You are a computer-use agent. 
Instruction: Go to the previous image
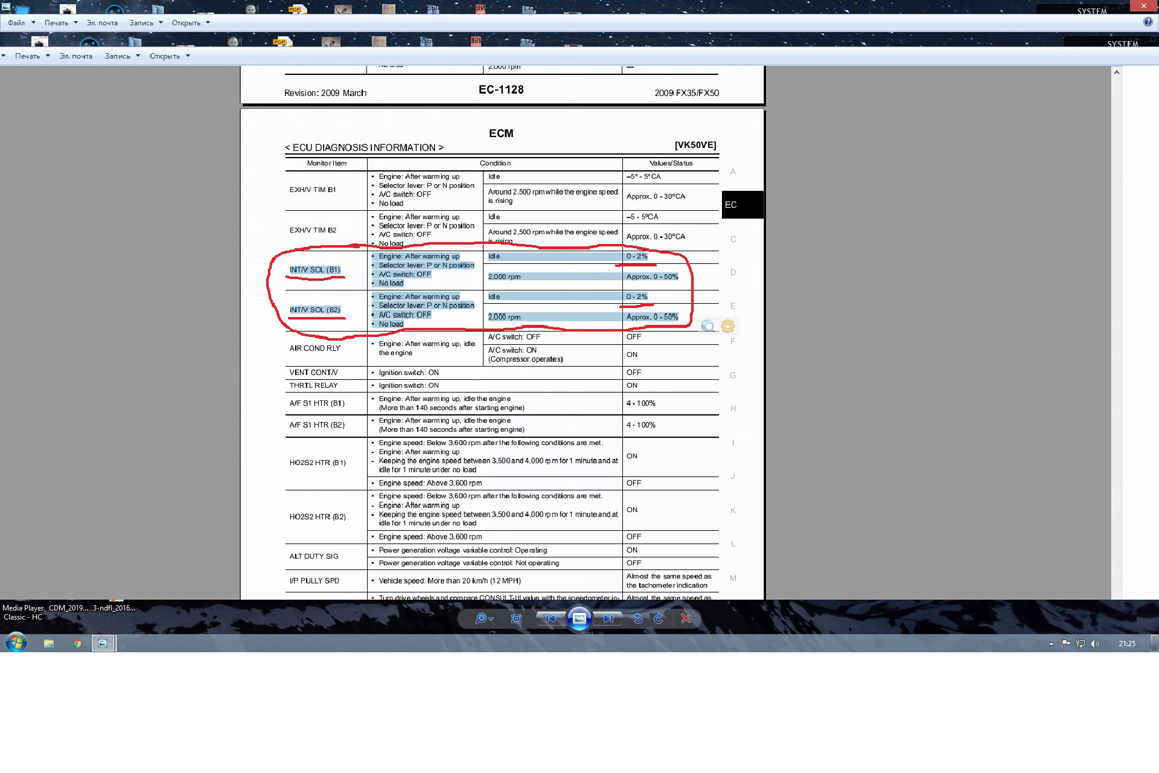pyautogui.click(x=550, y=618)
